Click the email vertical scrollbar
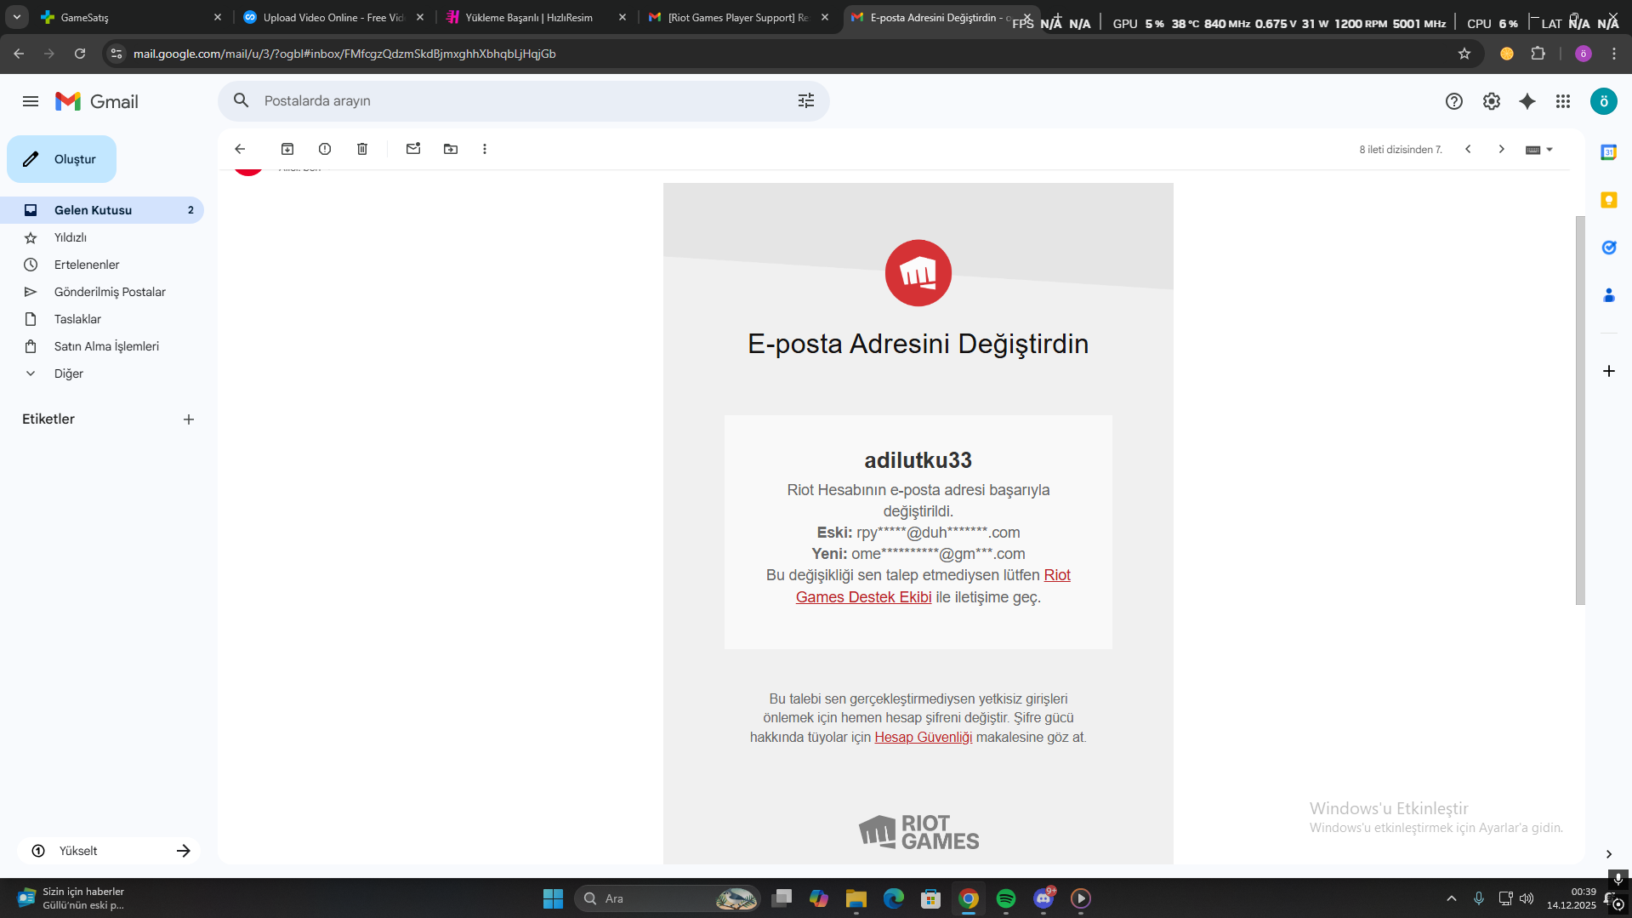This screenshot has width=1632, height=918. coord(1580,410)
